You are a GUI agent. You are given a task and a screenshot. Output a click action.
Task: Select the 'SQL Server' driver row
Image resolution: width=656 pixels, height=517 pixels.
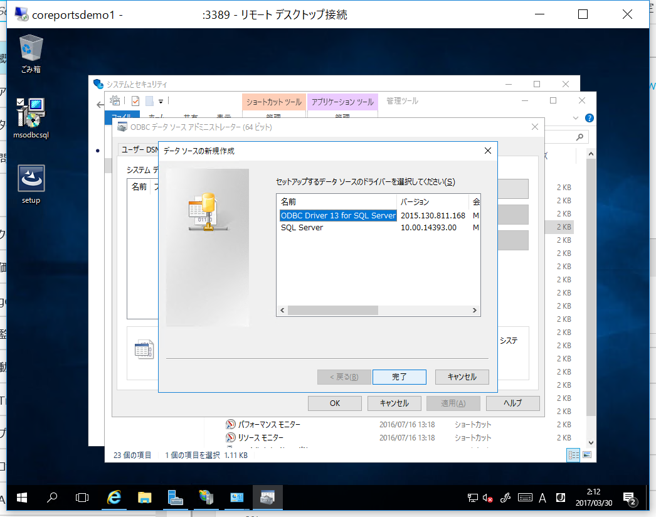[302, 228]
